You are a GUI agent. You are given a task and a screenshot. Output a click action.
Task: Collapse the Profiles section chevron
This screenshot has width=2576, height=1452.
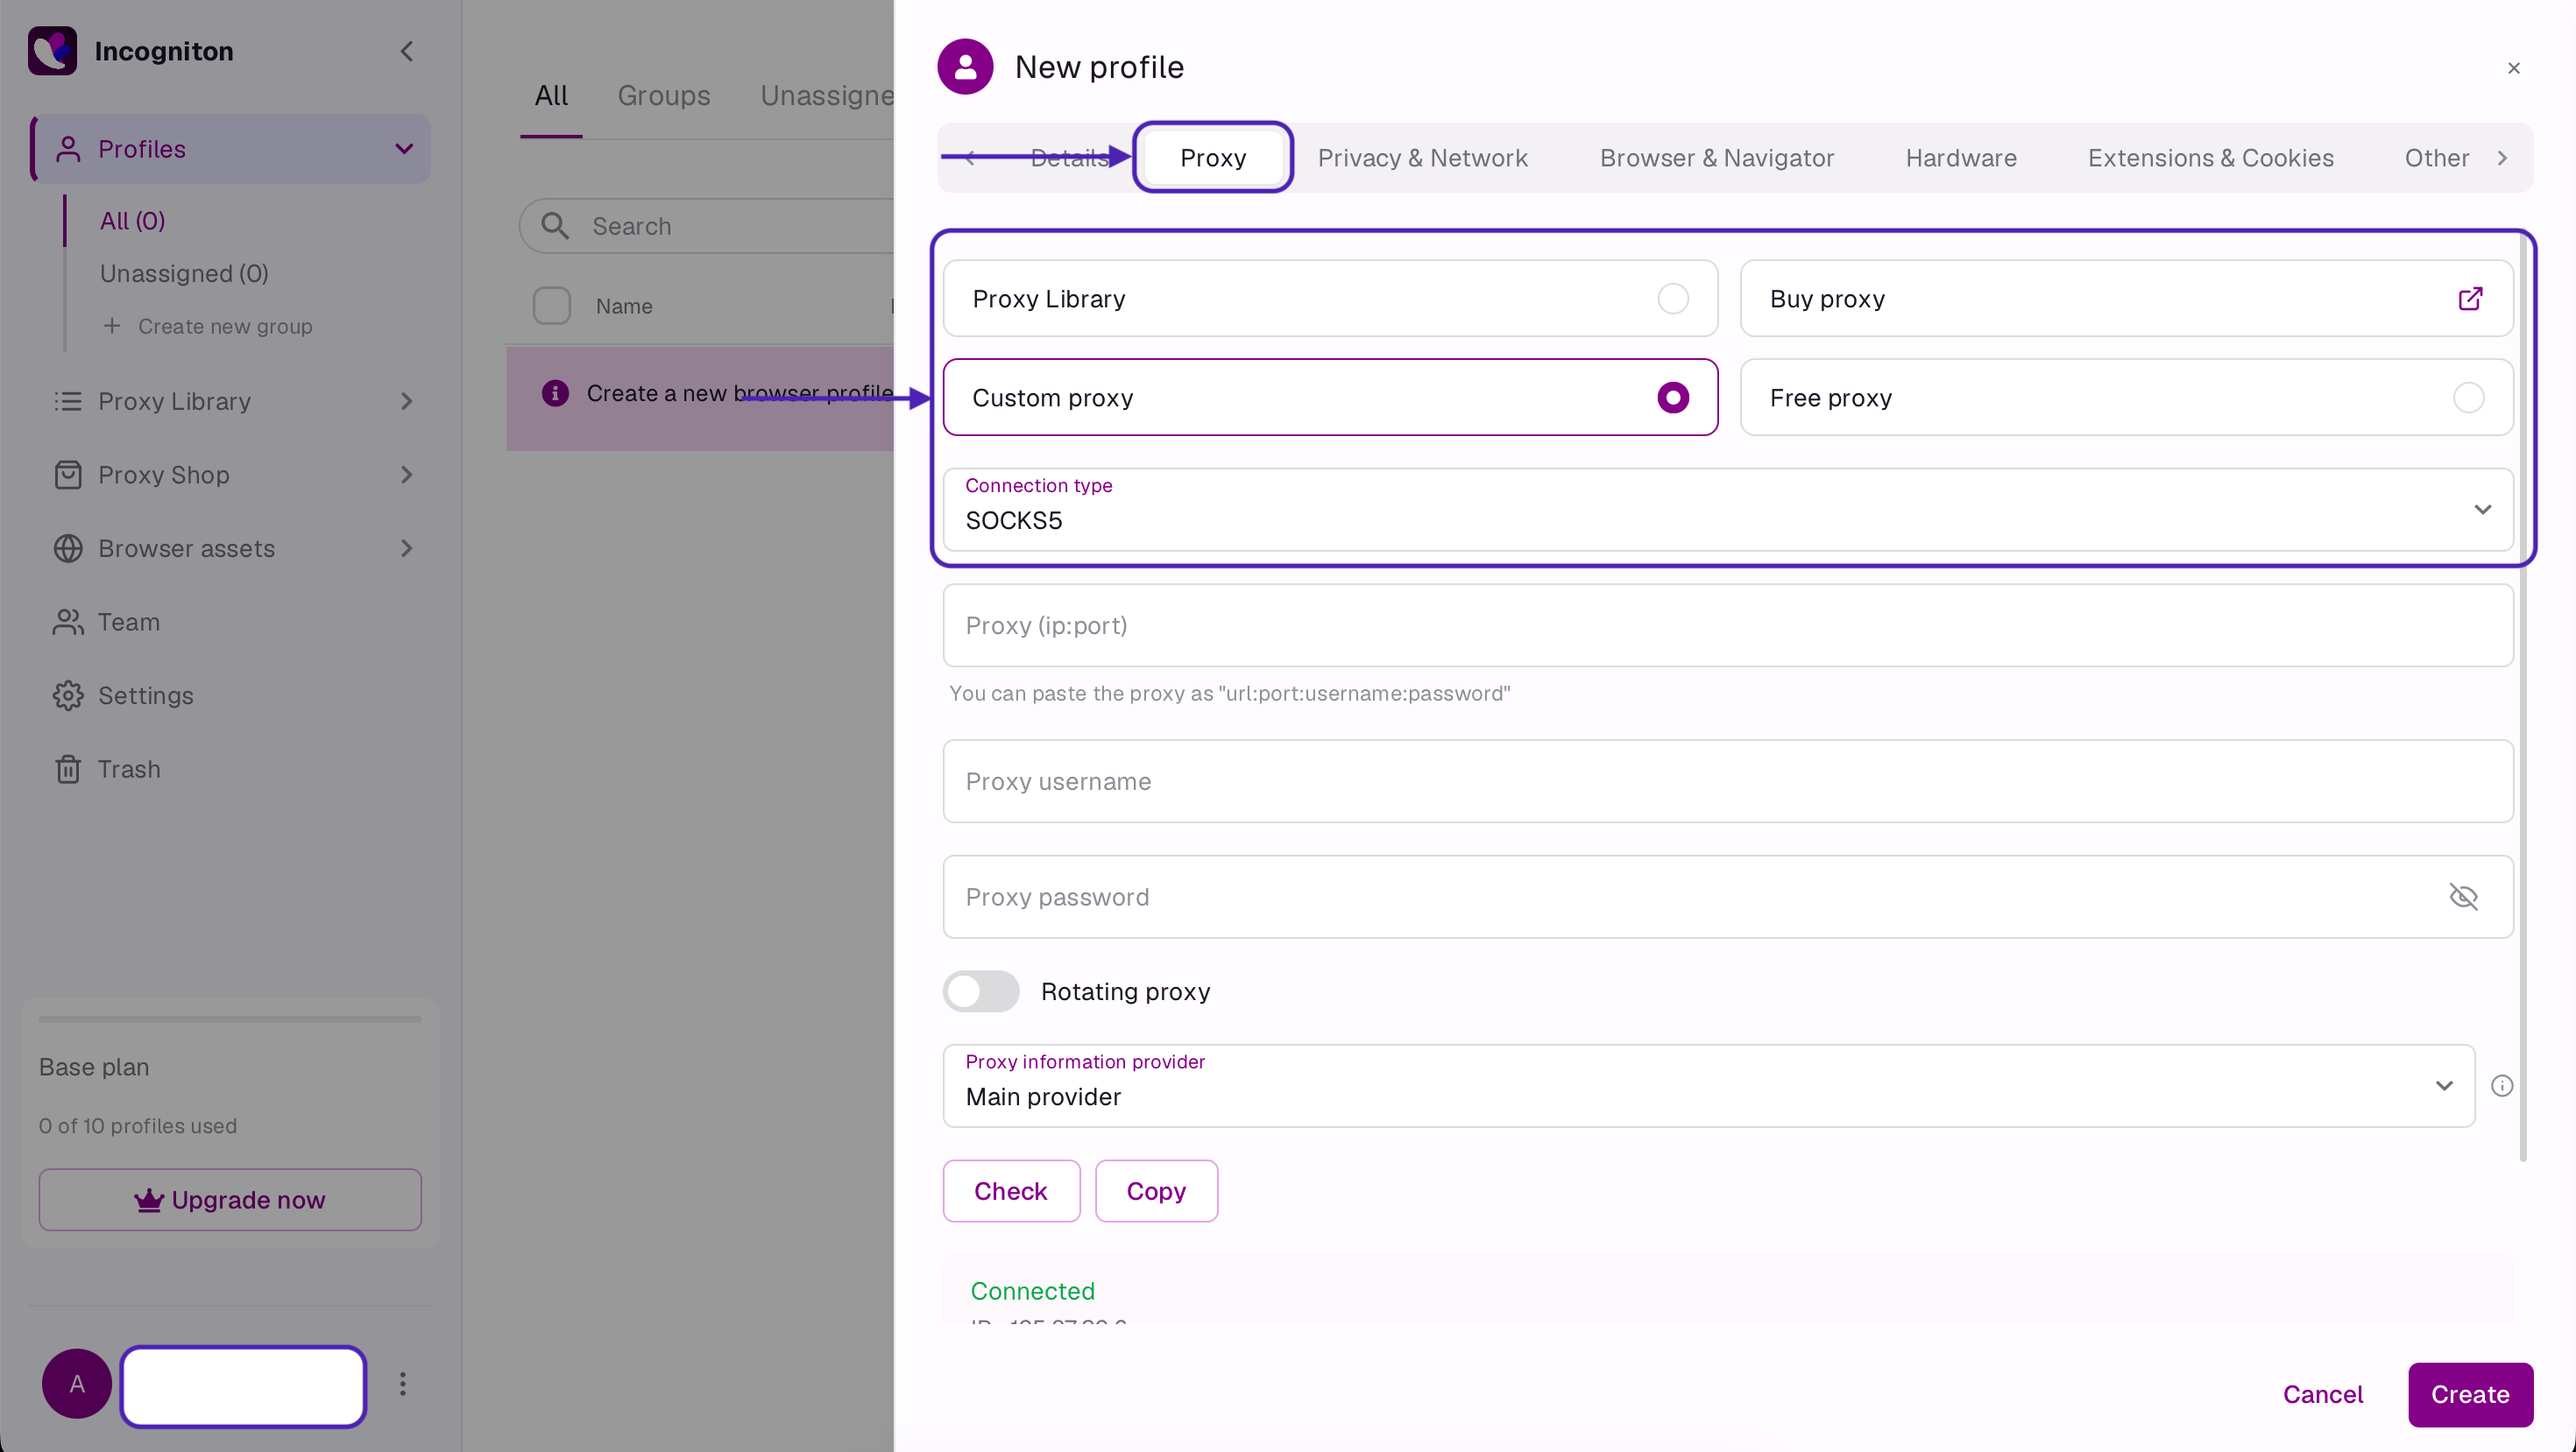(404, 149)
